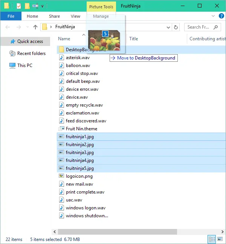This screenshot has height=244, width=226.
Task: Select device error.wav file icon
Action: [61, 89]
